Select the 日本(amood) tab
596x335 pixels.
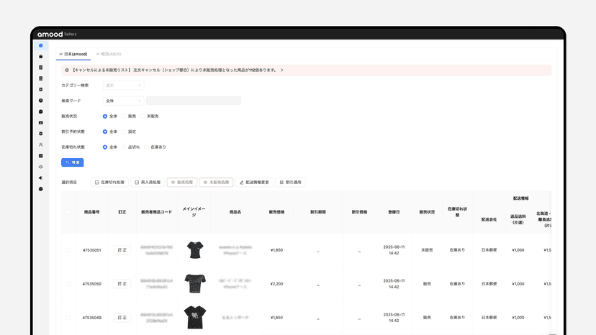(x=73, y=54)
